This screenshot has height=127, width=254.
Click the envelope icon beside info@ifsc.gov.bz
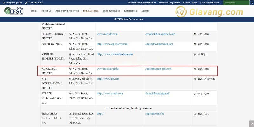(x=4, y=3)
